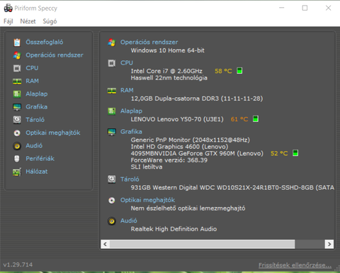Click the Alaplap motherboard icon in summary panel

point(112,111)
